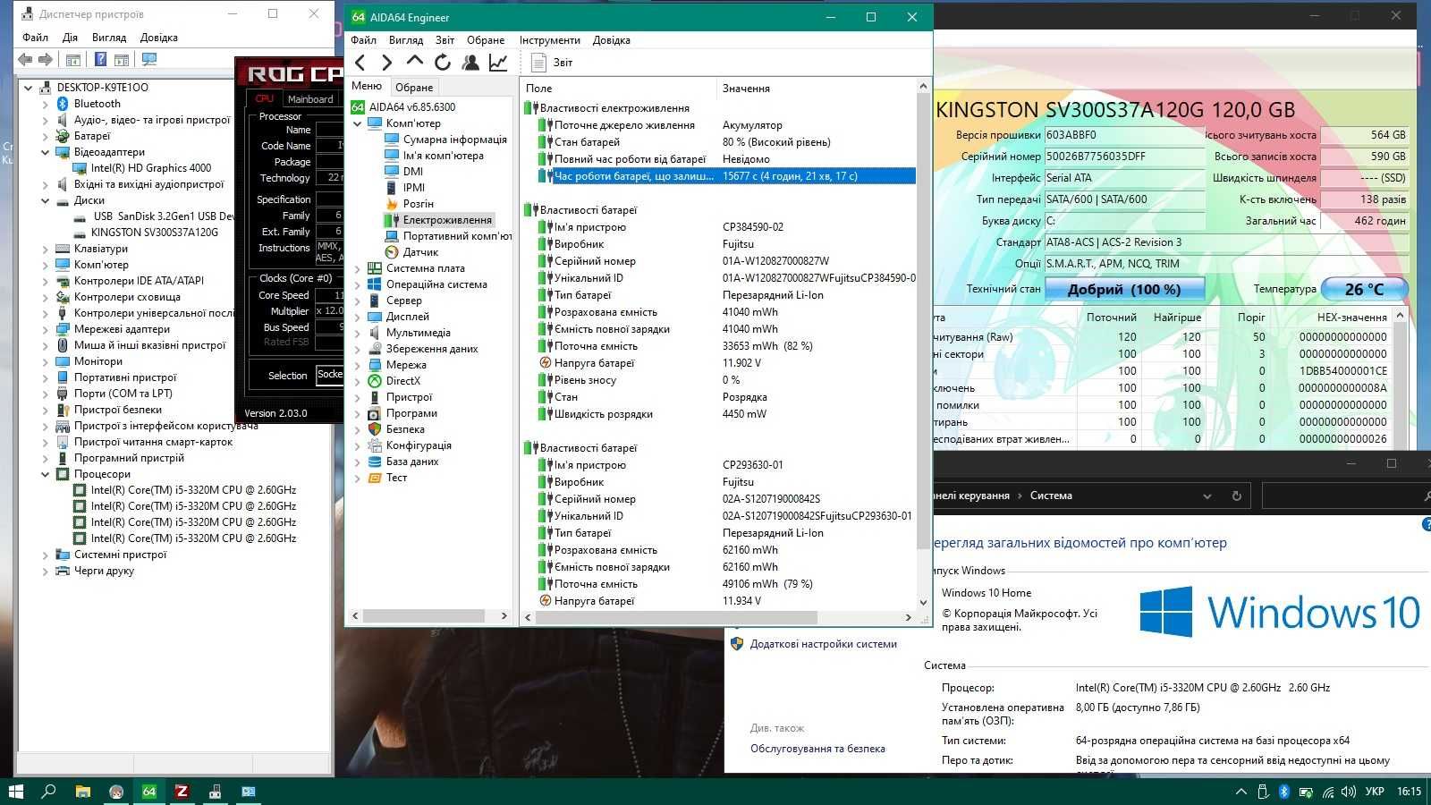This screenshot has width=1431, height=805.
Task: Open address bar history dropdown in System window
Action: [x=1207, y=496]
